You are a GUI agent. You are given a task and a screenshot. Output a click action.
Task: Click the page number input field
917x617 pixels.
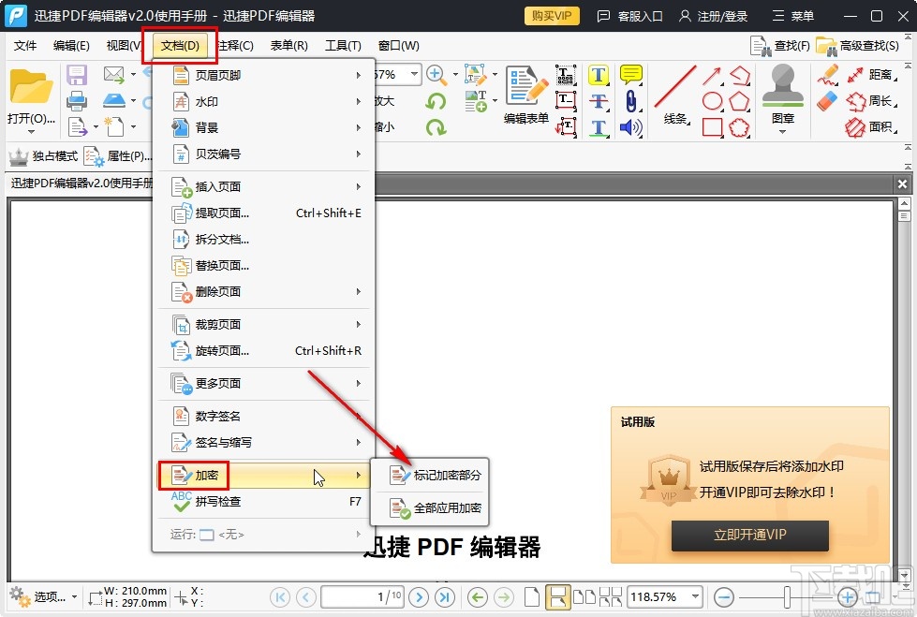click(362, 596)
